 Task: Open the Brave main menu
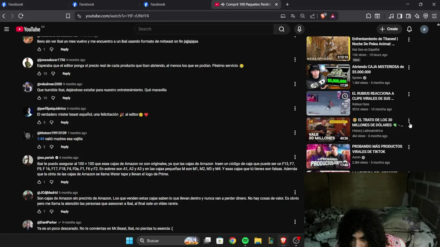tap(434, 16)
